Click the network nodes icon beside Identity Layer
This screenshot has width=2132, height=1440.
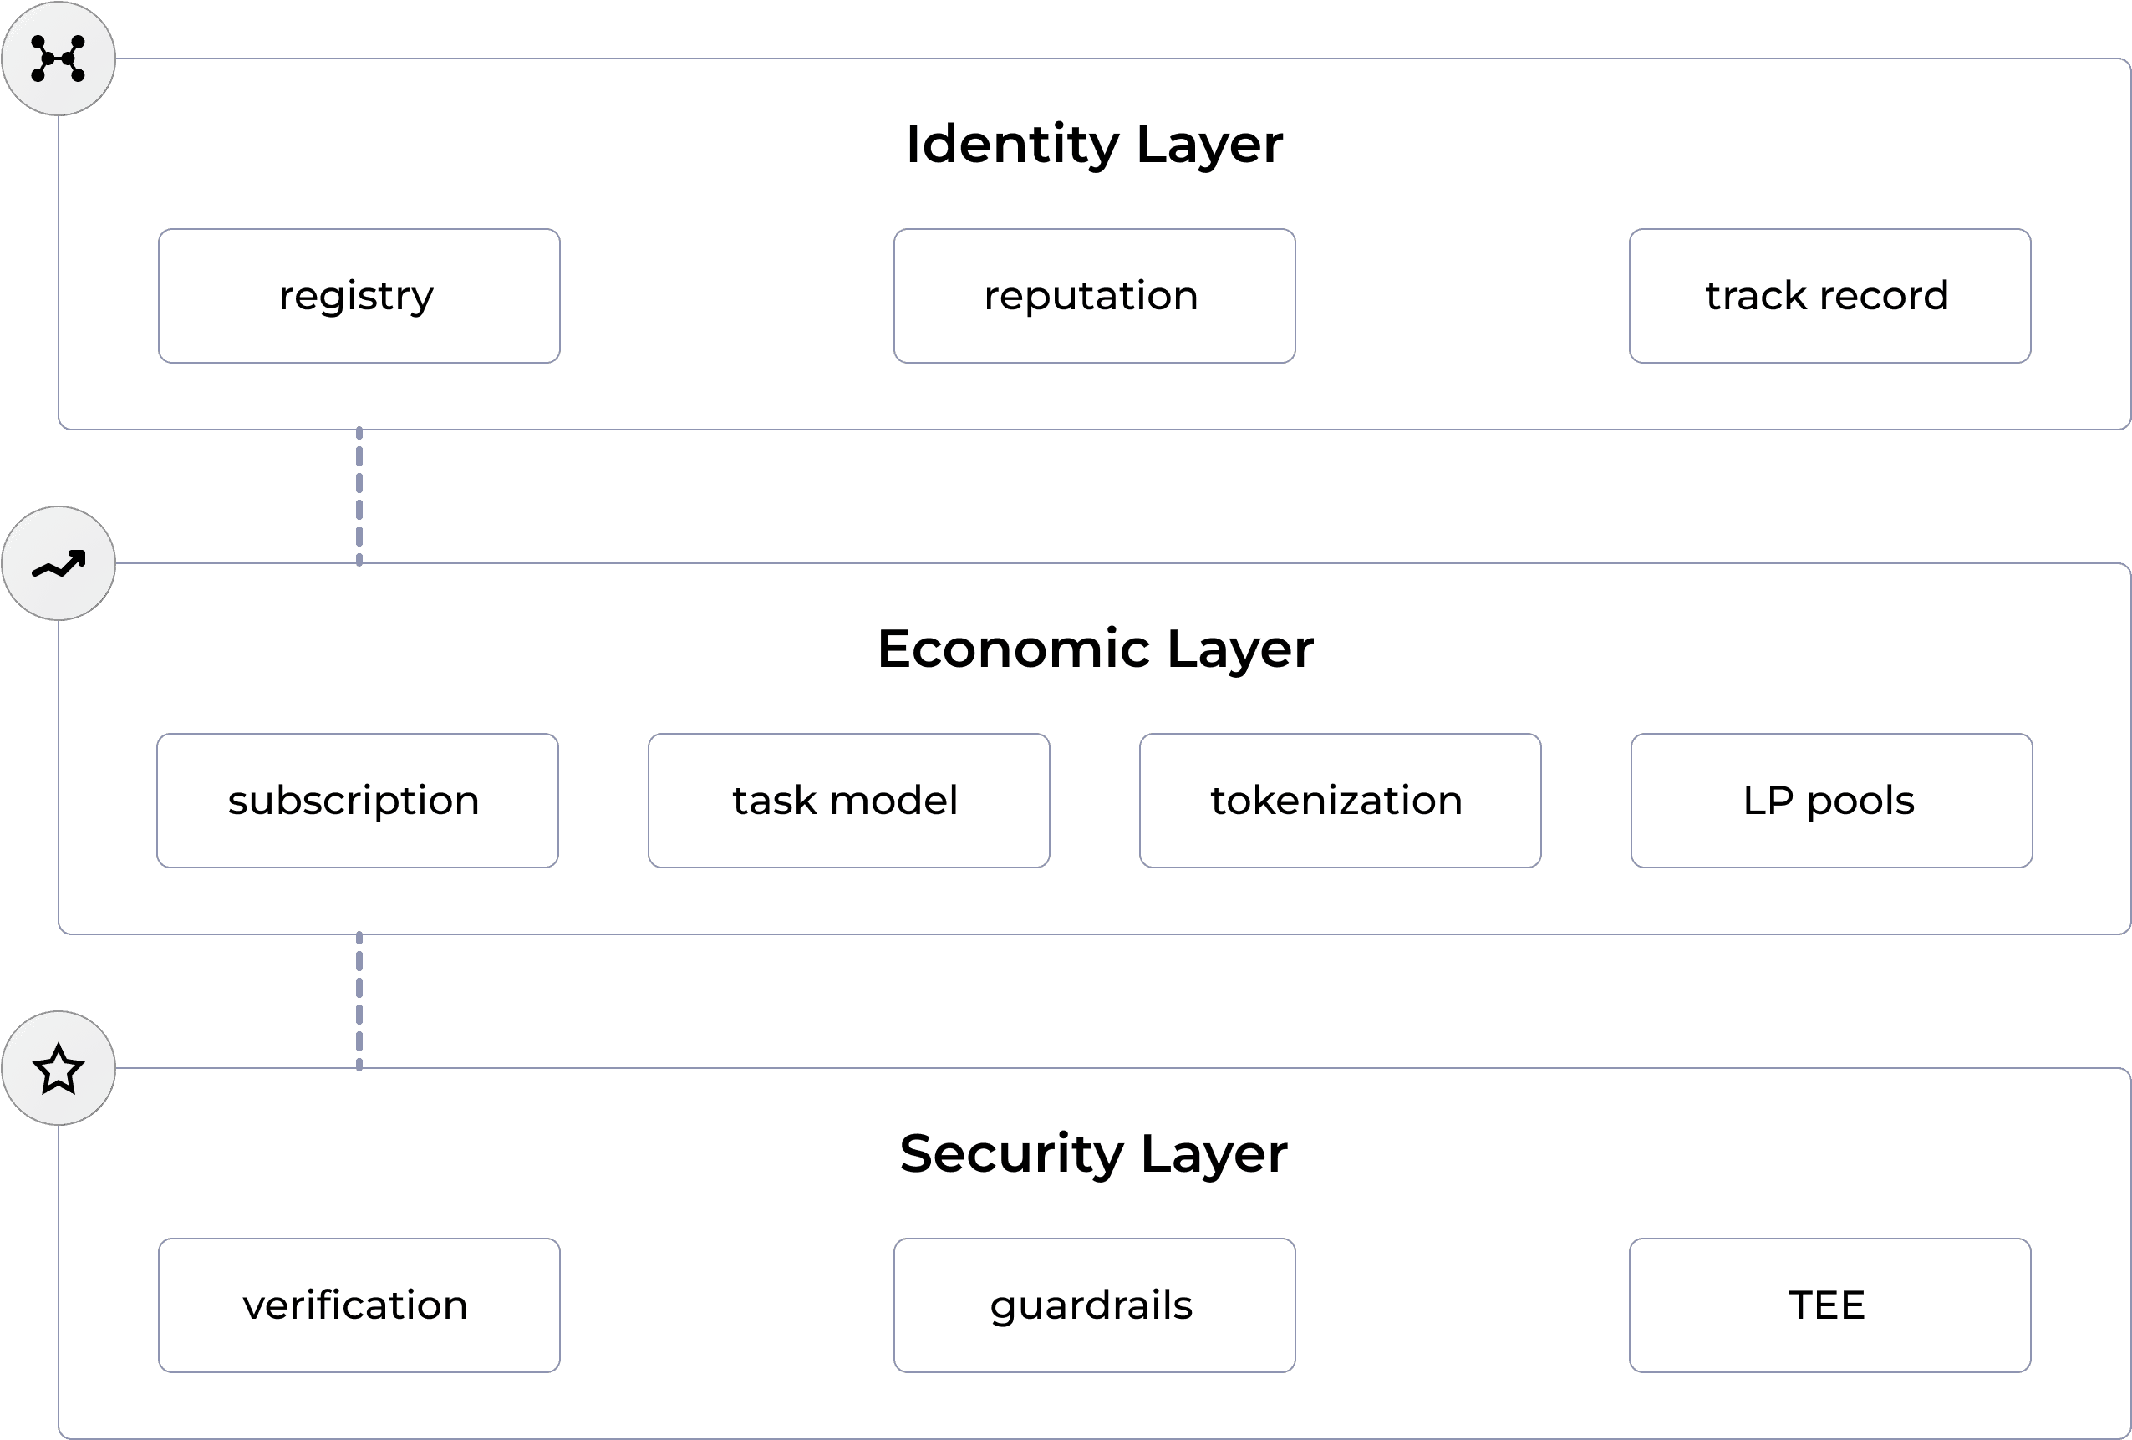coord(58,59)
